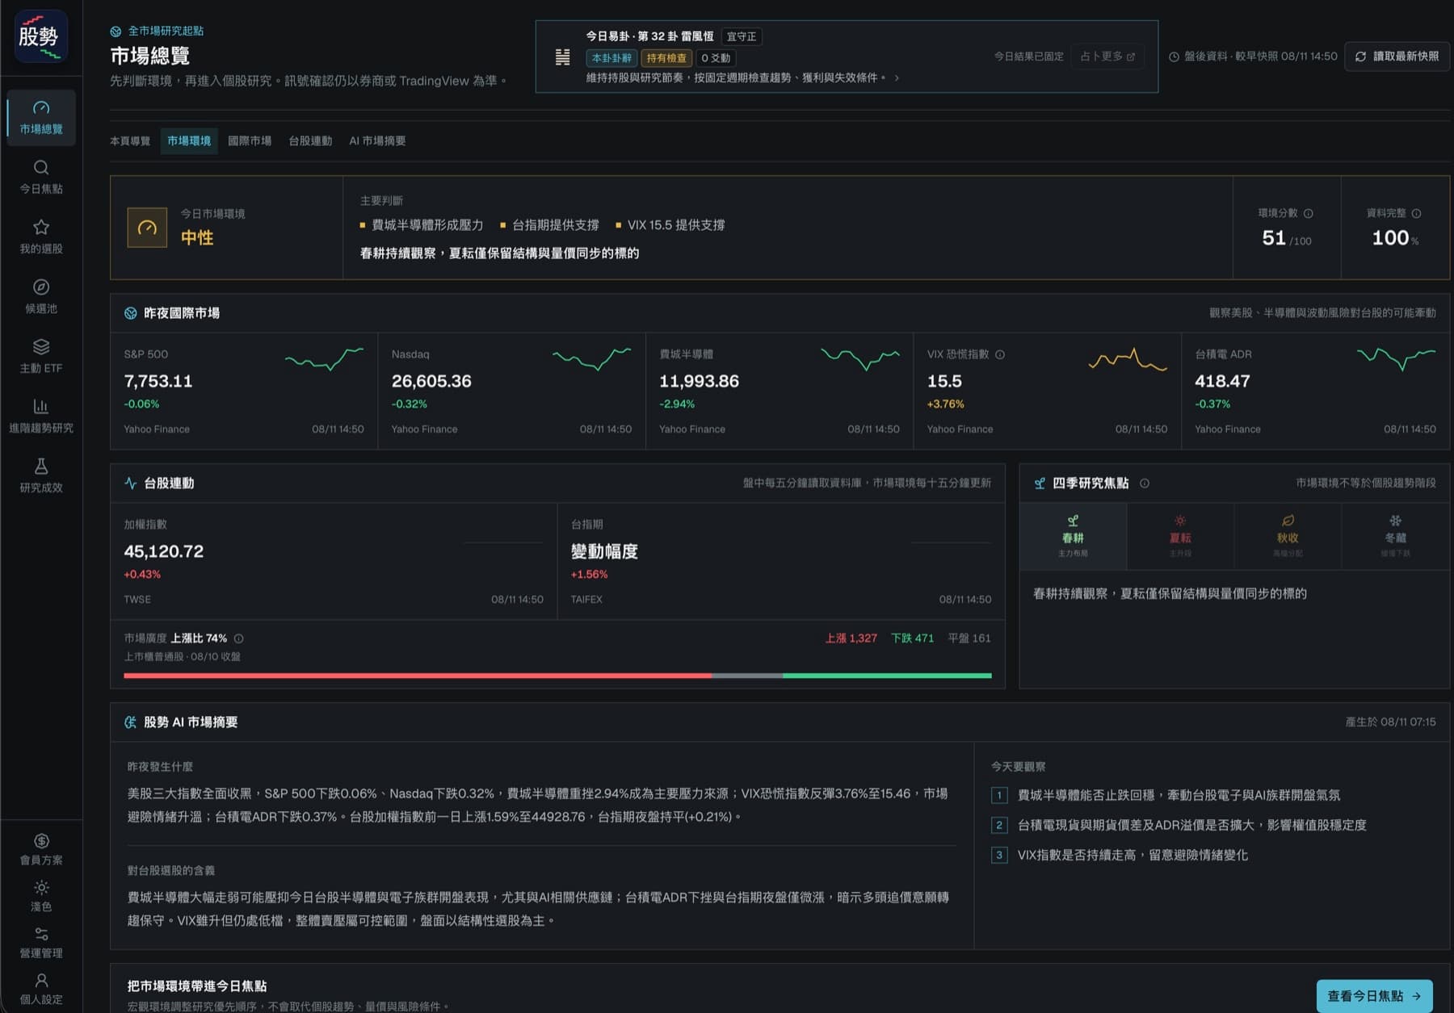Switch to AI 市場摘要 tab
The height and width of the screenshot is (1013, 1454).
[x=377, y=140]
